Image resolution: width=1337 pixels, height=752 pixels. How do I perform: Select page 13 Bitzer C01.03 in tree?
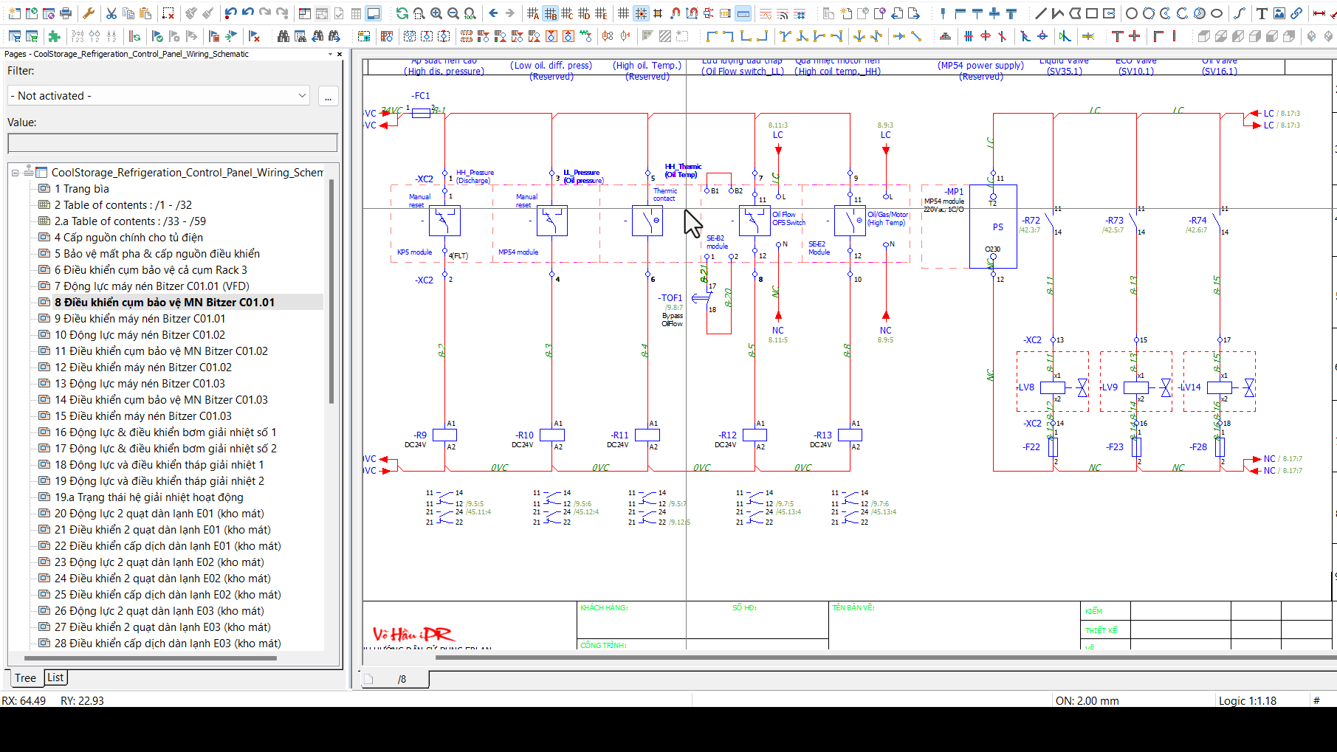(x=140, y=384)
